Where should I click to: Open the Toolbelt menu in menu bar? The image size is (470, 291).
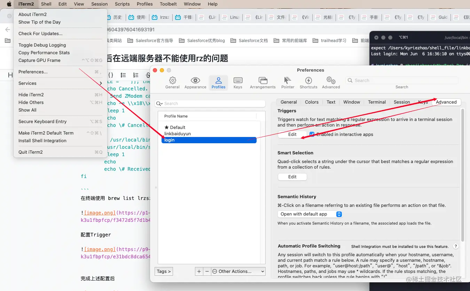point(168,4)
